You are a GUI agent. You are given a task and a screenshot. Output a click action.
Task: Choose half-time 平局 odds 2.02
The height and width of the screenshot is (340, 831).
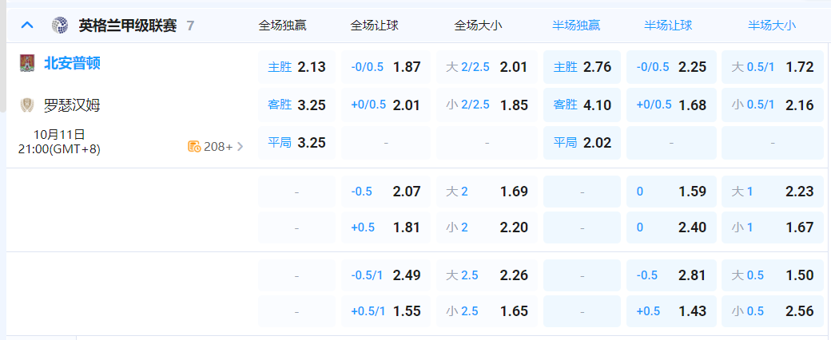tap(582, 143)
